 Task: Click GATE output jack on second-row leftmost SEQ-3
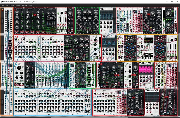pyautogui.click(x=27, y=42)
